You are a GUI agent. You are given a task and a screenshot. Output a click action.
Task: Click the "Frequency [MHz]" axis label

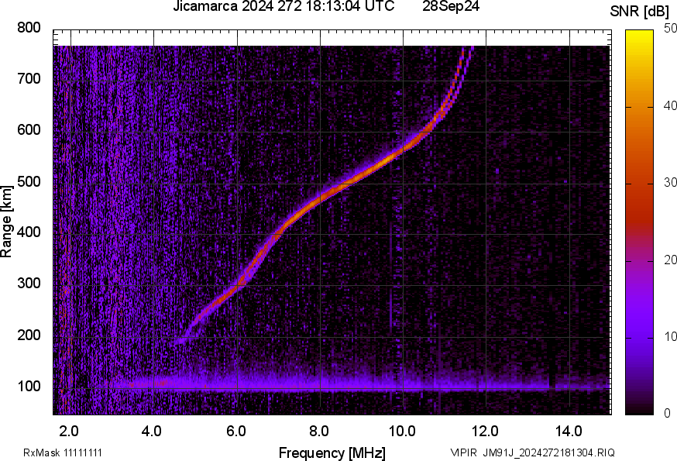(332, 453)
